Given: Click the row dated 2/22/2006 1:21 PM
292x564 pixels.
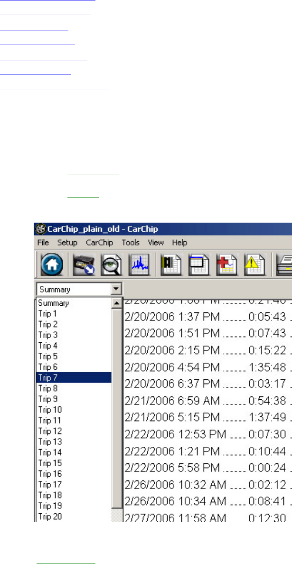Looking at the screenshot, I should tap(208, 451).
